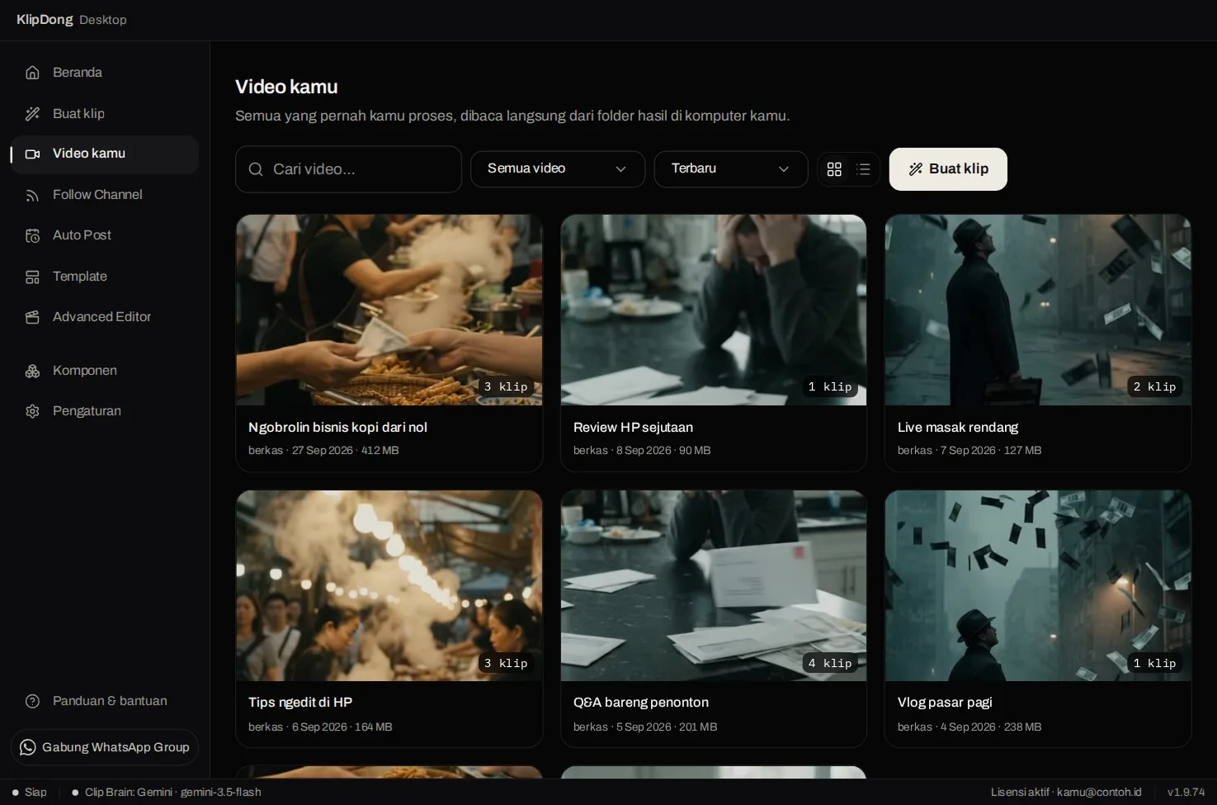Open the Semua video filter dropdown
This screenshot has width=1217, height=805.
tap(558, 169)
